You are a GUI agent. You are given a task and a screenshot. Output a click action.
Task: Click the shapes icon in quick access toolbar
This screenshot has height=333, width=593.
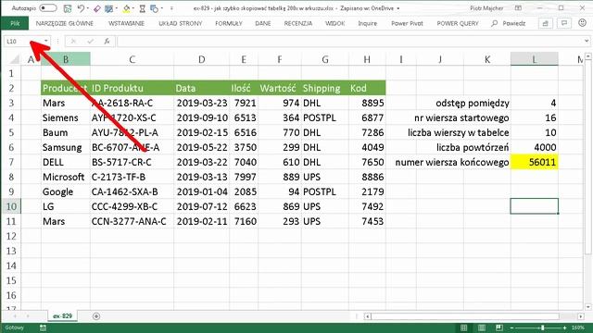click(x=154, y=8)
